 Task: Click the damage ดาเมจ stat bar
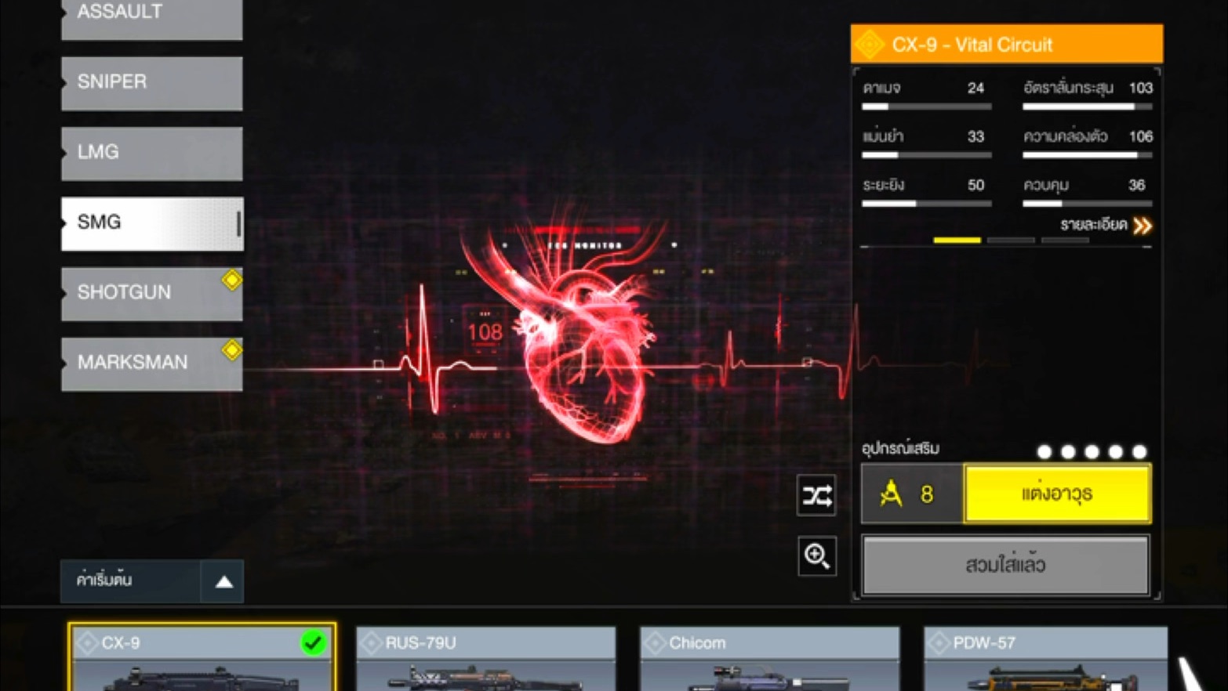click(927, 107)
